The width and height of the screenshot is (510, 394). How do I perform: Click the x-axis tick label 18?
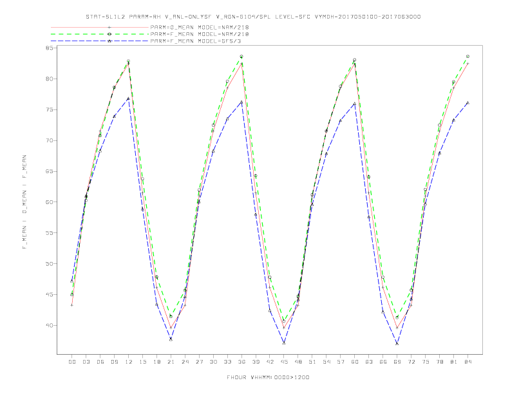pyautogui.click(x=156, y=362)
